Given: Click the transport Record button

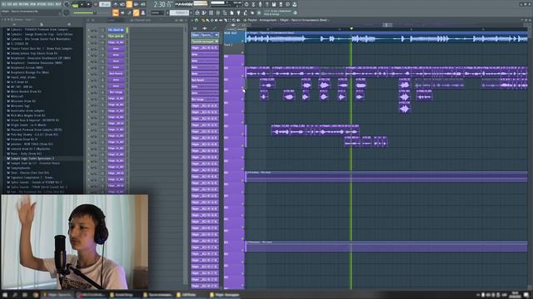Looking at the screenshot, I should tap(96, 4).
